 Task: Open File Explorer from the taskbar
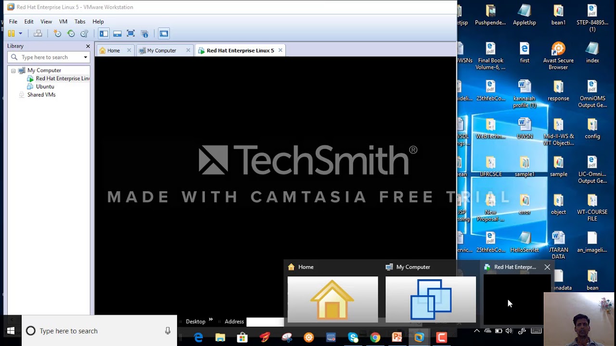pos(220,338)
